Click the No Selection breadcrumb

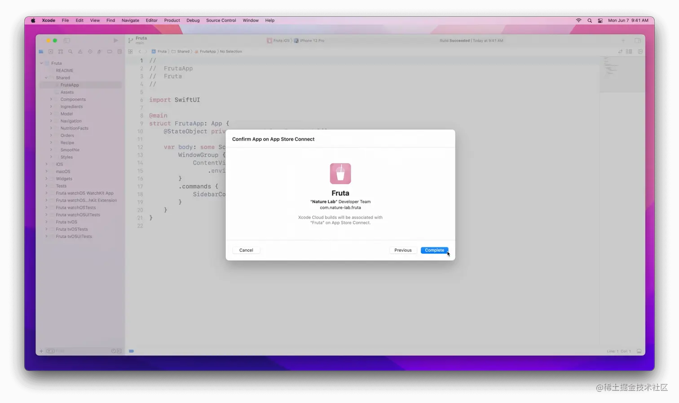(231, 52)
